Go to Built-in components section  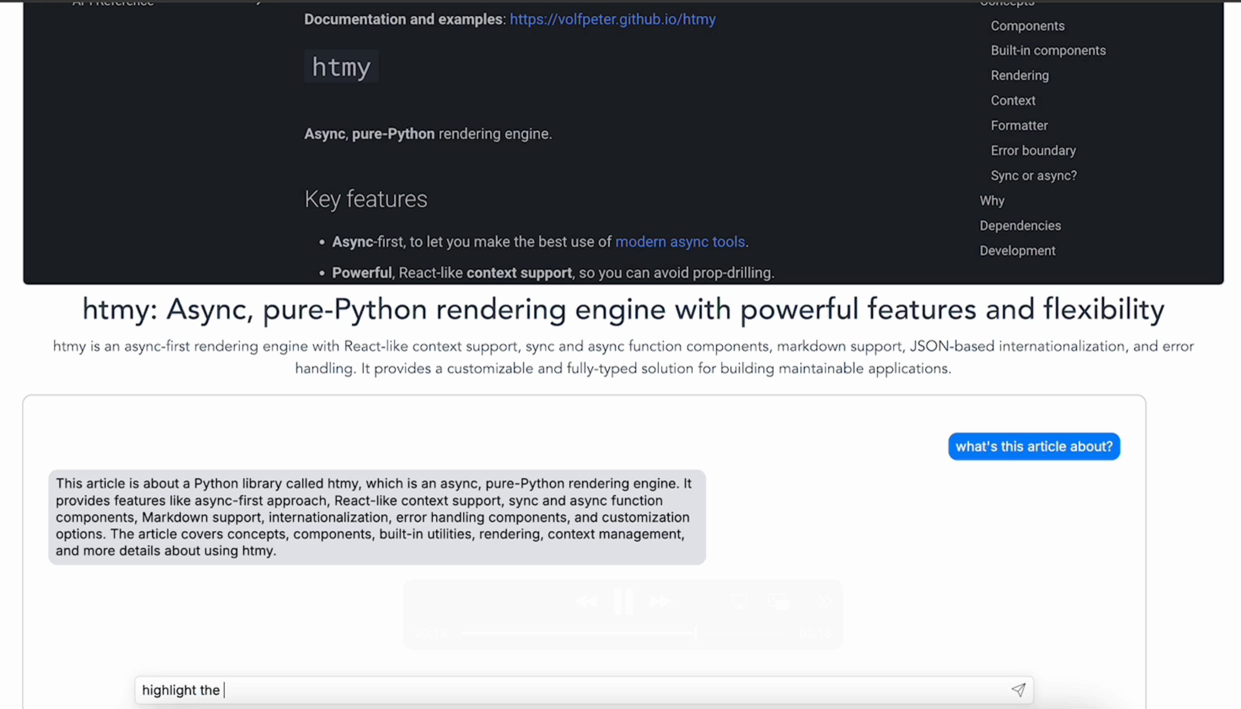click(1048, 51)
